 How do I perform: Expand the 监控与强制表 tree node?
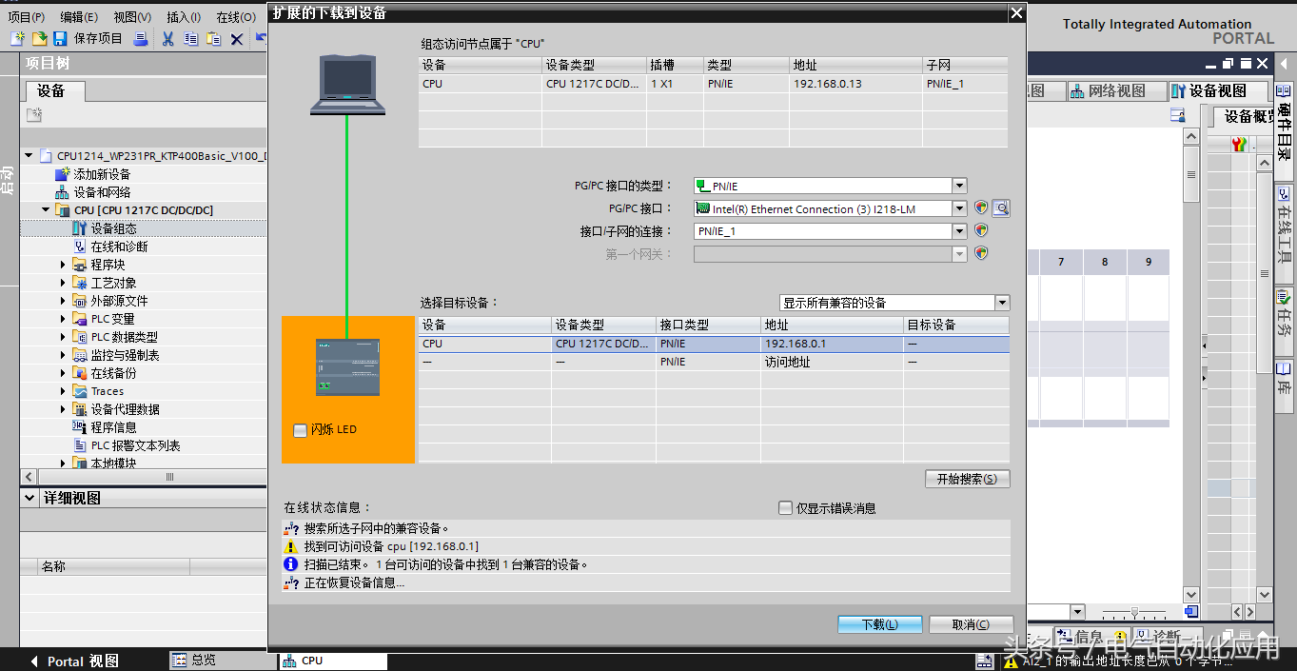(64, 355)
